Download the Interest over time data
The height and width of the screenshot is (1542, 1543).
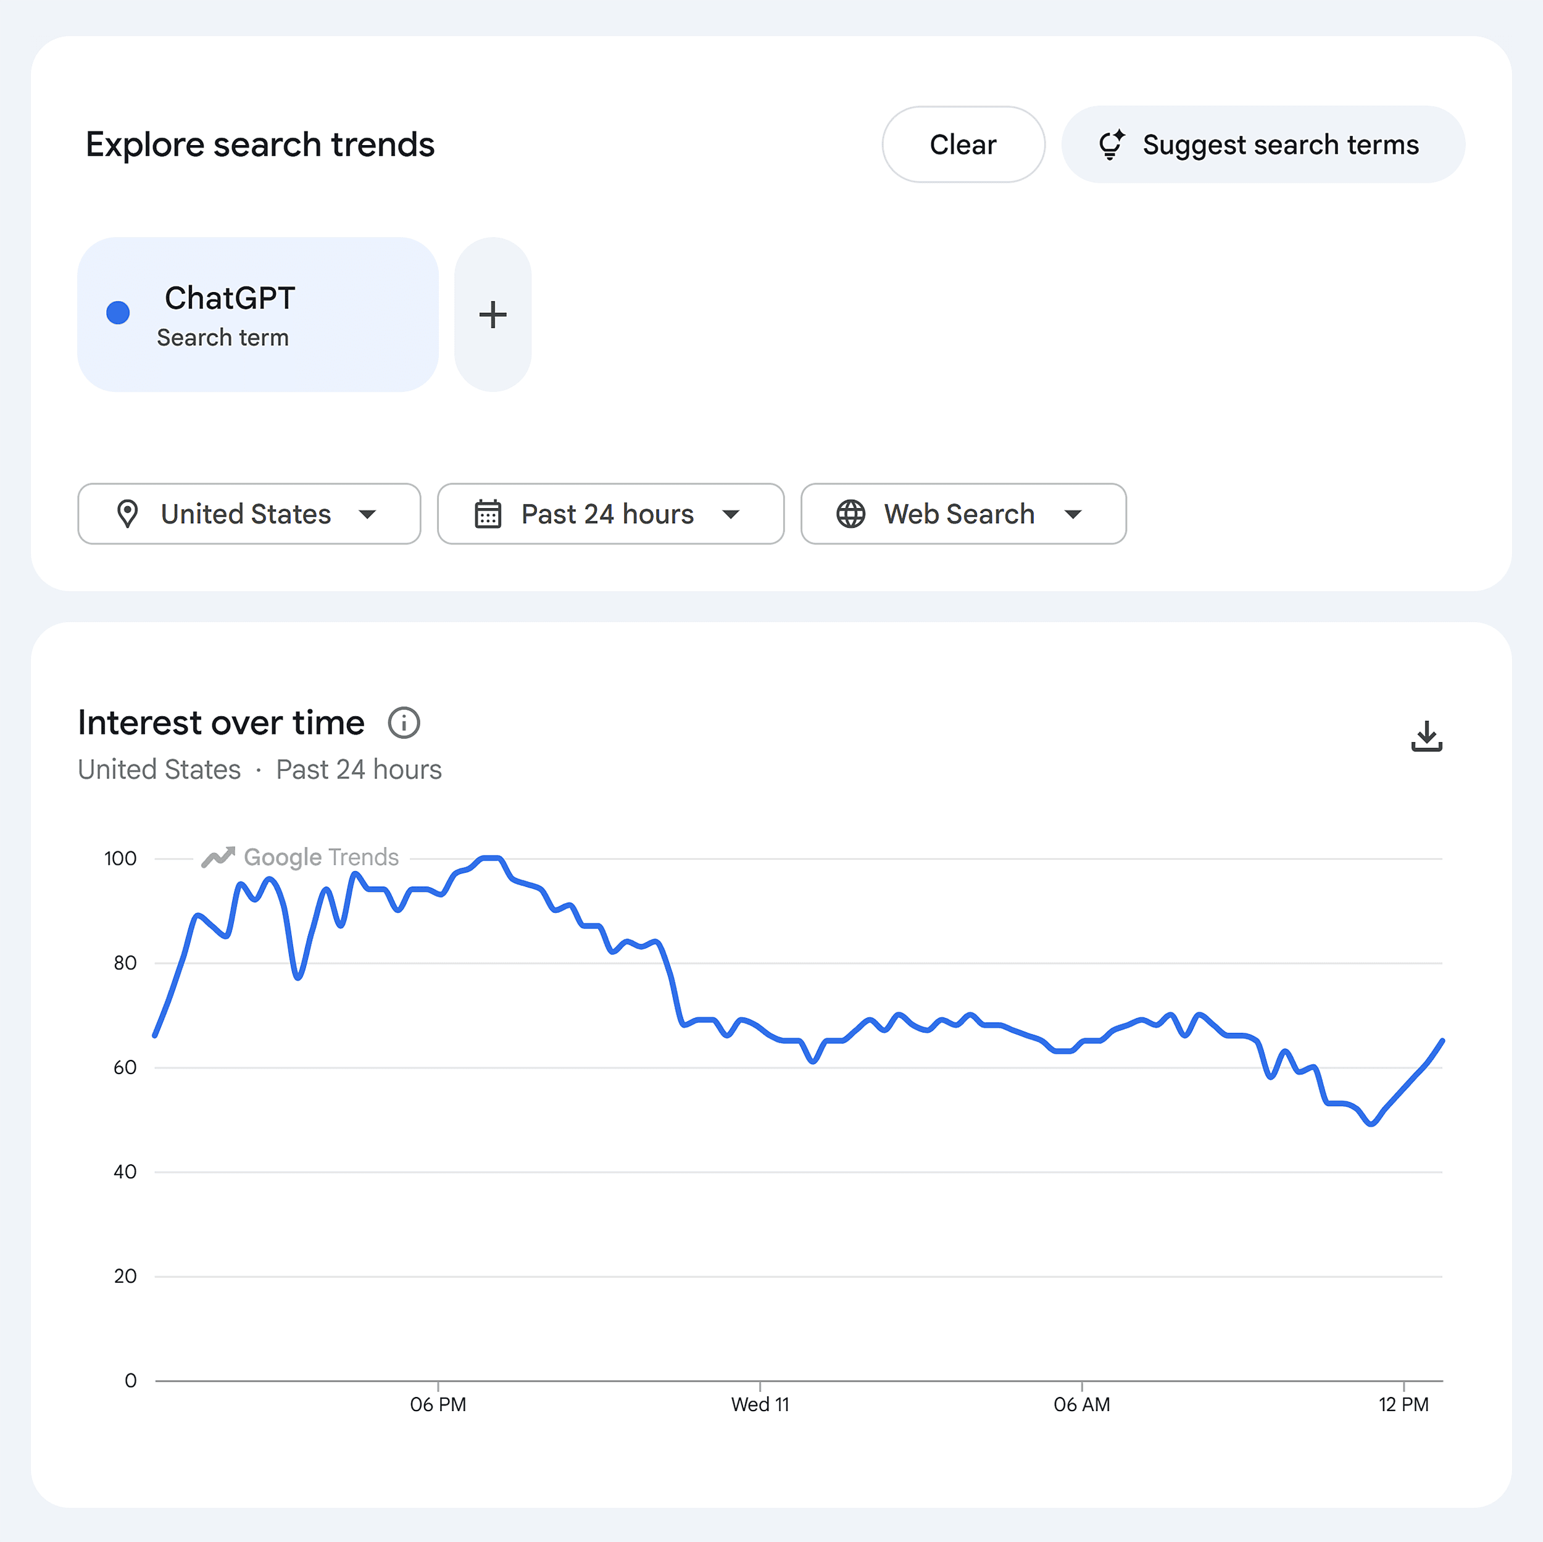click(1427, 736)
